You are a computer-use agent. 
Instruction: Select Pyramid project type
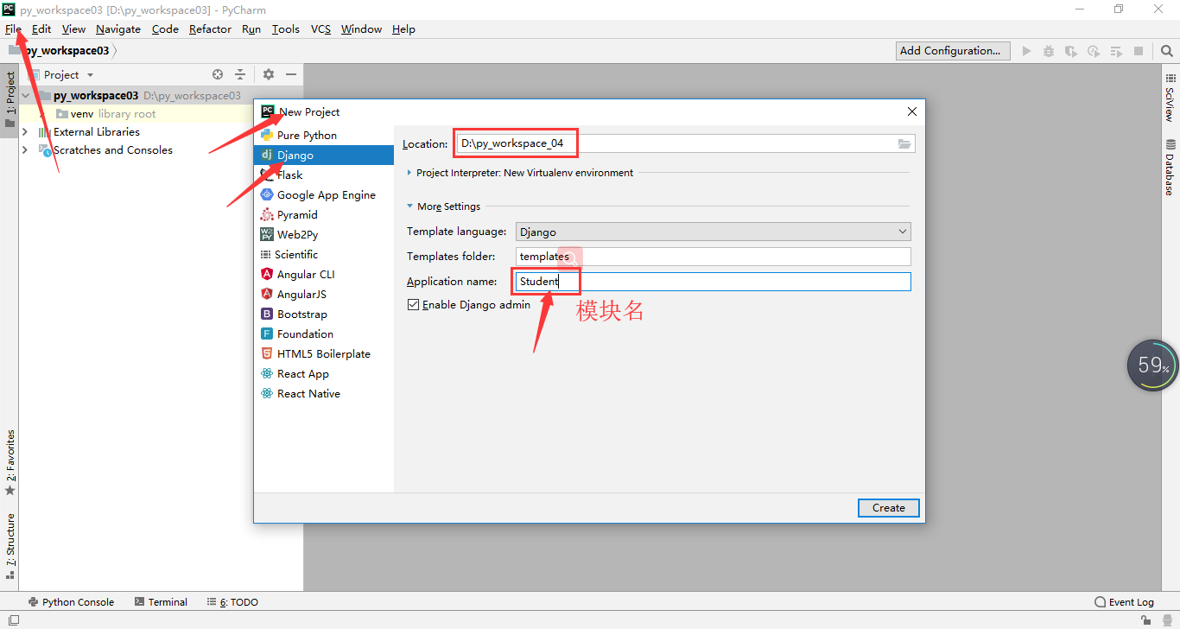point(324,215)
